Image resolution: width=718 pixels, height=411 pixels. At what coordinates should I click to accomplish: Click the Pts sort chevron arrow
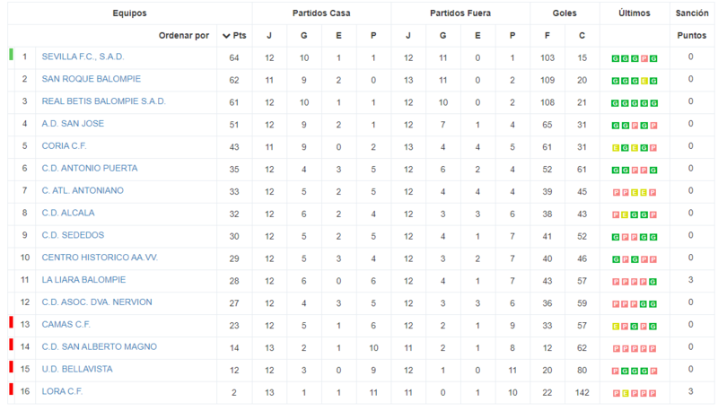click(226, 36)
